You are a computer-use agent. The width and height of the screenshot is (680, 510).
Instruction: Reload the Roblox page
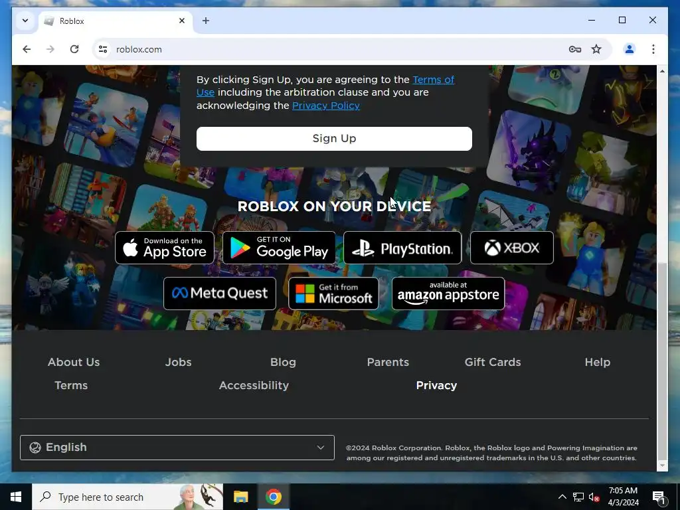(74, 49)
